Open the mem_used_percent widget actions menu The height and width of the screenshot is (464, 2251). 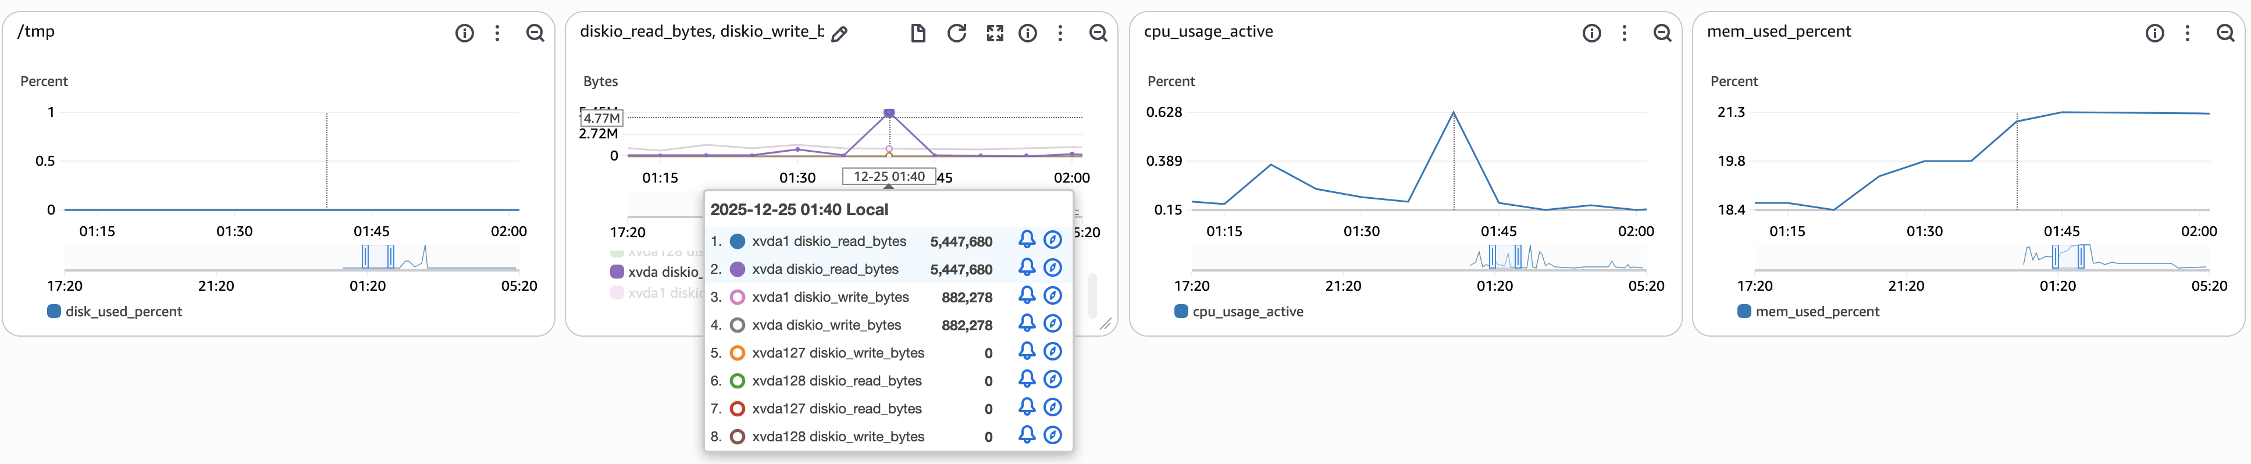pos(2187,33)
